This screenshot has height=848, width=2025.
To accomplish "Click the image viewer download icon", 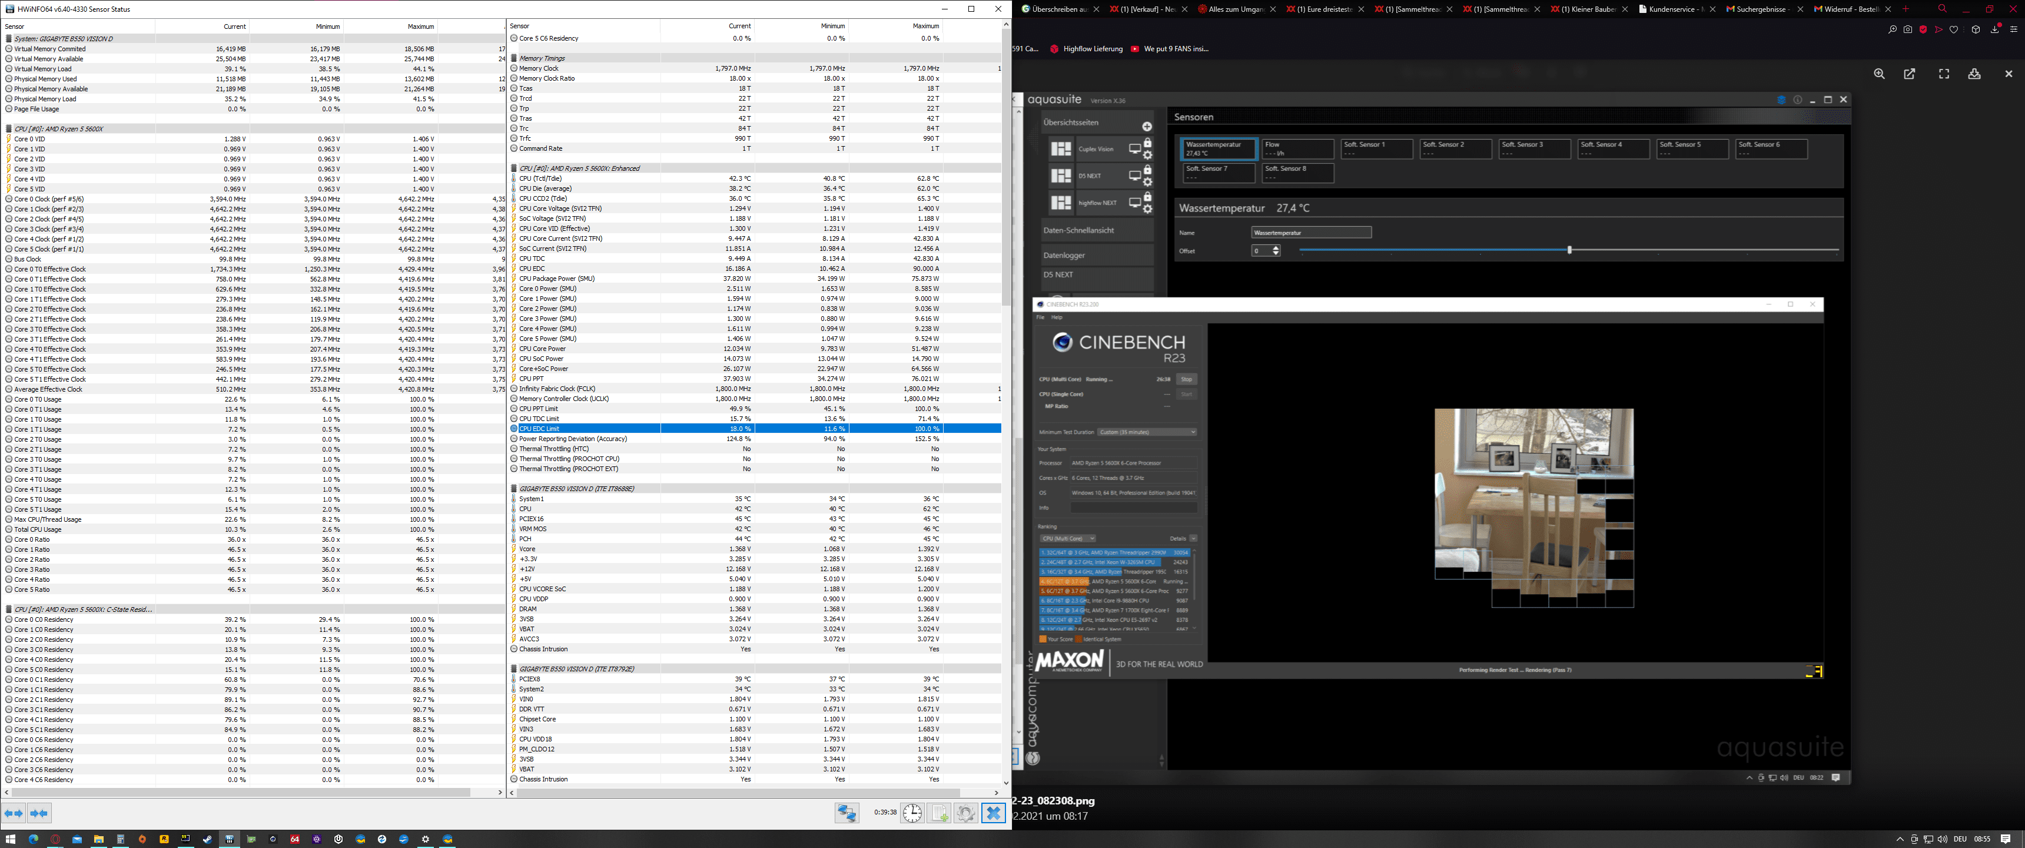I will [1974, 74].
